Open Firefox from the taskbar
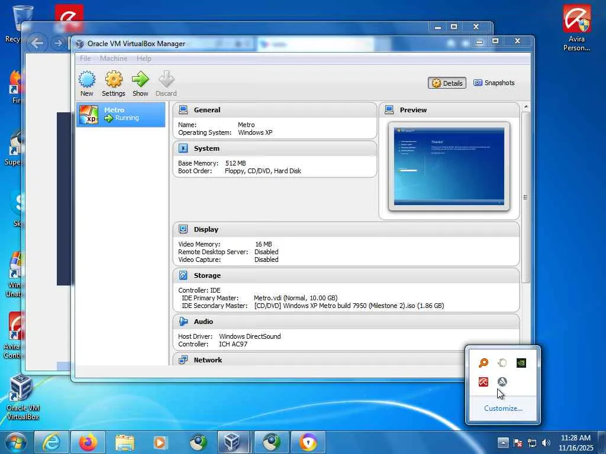The image size is (606, 454). (x=88, y=442)
